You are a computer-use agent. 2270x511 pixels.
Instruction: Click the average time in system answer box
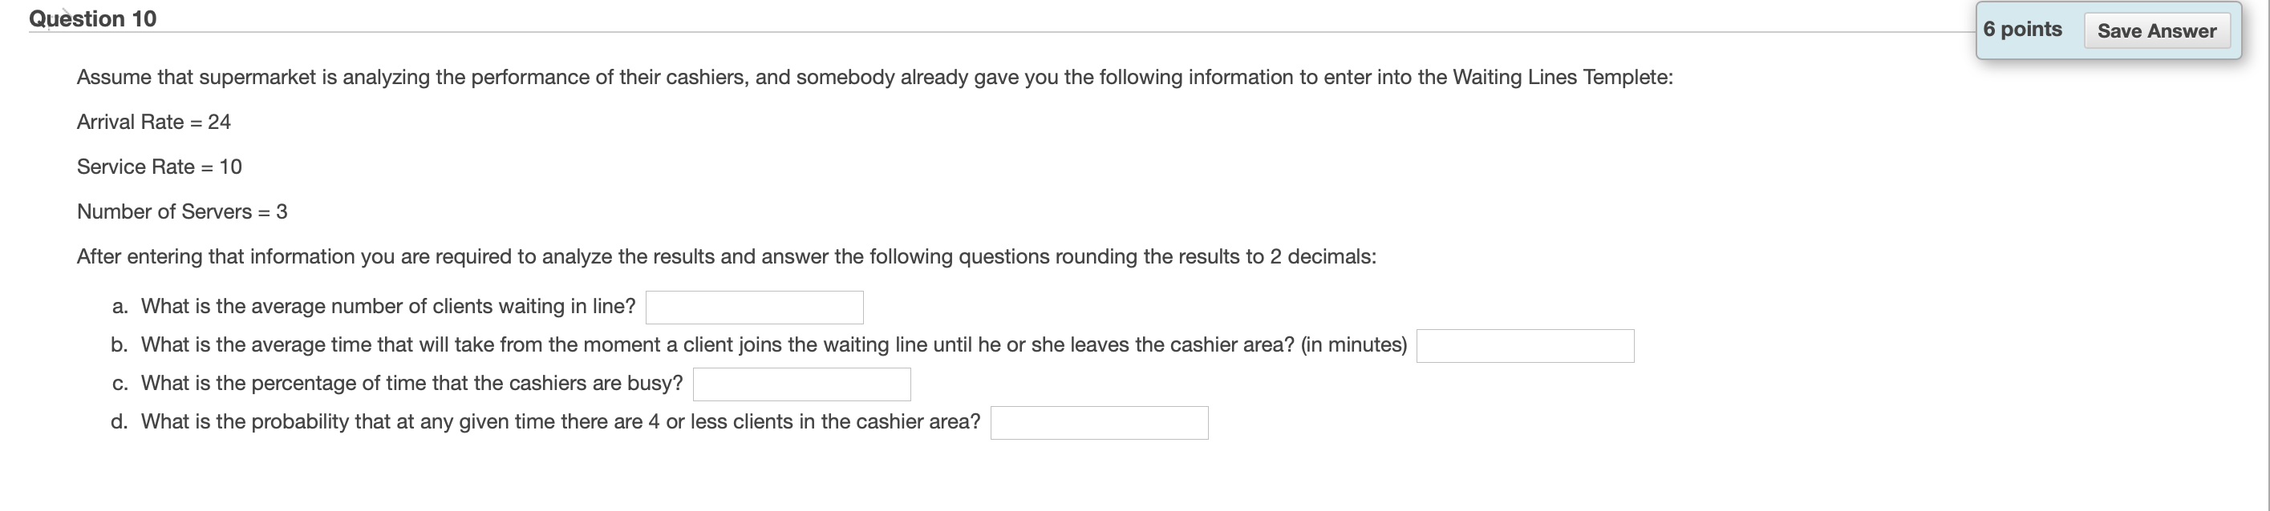(x=1527, y=346)
